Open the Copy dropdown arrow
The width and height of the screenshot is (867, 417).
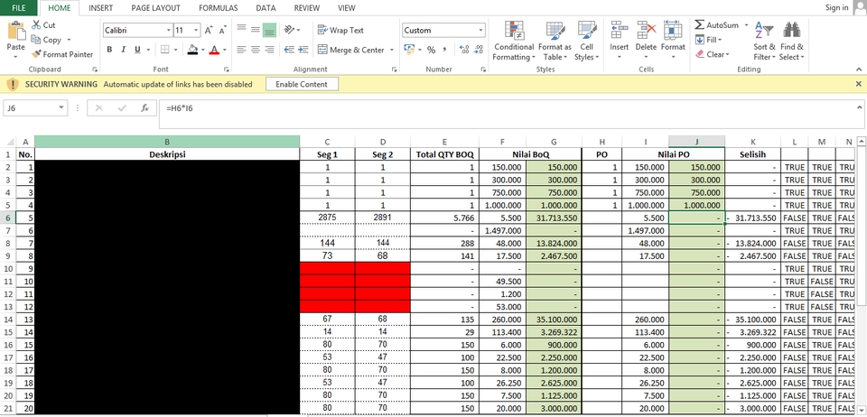(70, 40)
